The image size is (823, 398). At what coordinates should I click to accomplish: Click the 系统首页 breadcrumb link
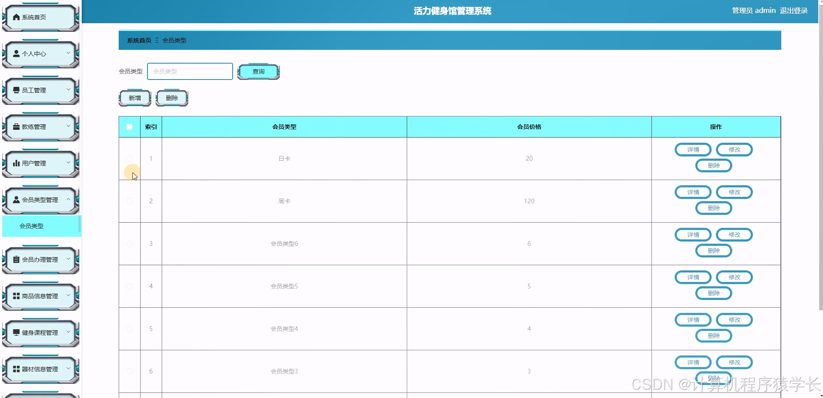click(139, 40)
